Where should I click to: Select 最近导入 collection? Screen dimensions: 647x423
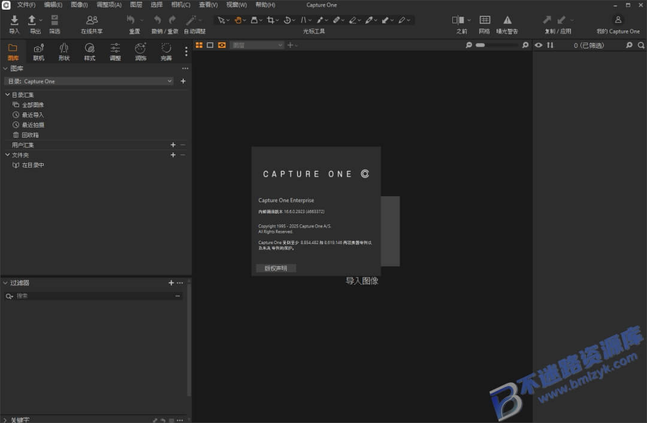point(32,115)
